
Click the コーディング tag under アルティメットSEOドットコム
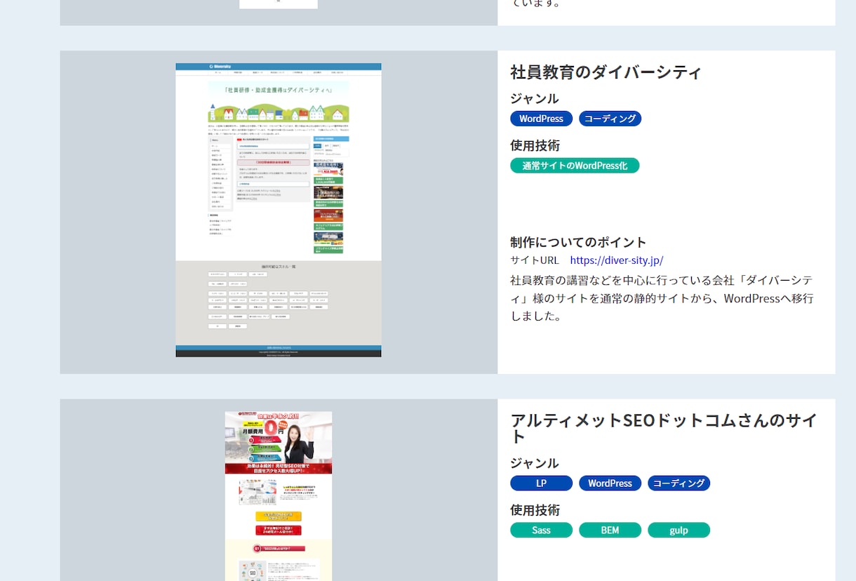[678, 483]
